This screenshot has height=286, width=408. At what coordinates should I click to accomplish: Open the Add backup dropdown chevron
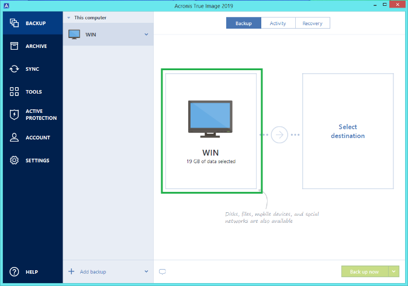[x=147, y=271]
